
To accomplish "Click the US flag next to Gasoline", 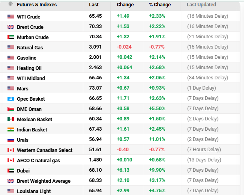I will [11, 58].
